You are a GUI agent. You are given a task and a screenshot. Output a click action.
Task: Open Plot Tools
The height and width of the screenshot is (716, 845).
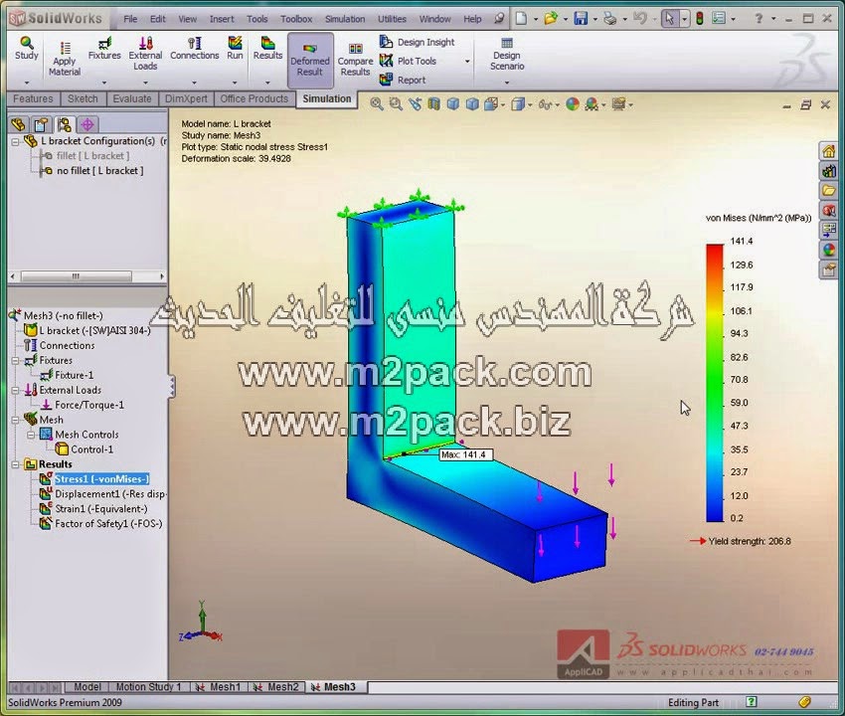pyautogui.click(x=408, y=61)
